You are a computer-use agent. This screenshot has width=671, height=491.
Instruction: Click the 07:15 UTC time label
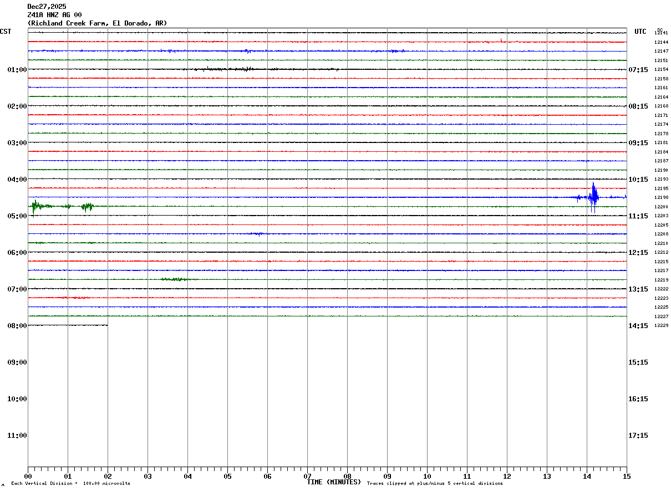[638, 70]
